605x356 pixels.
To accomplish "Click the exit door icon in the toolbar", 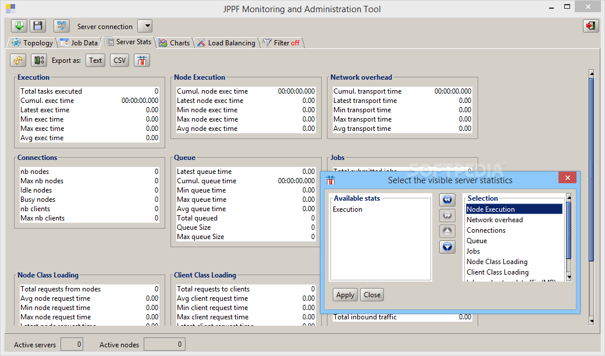I will coord(590,26).
